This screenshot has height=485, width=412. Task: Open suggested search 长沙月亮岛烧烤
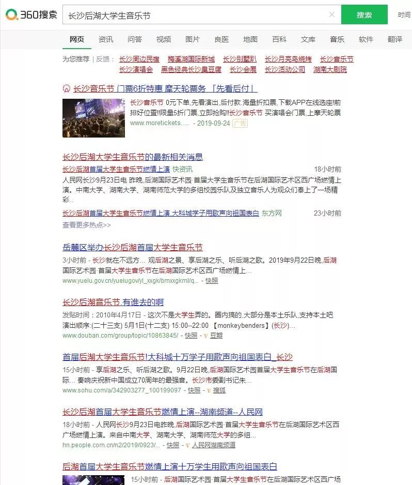(x=288, y=59)
